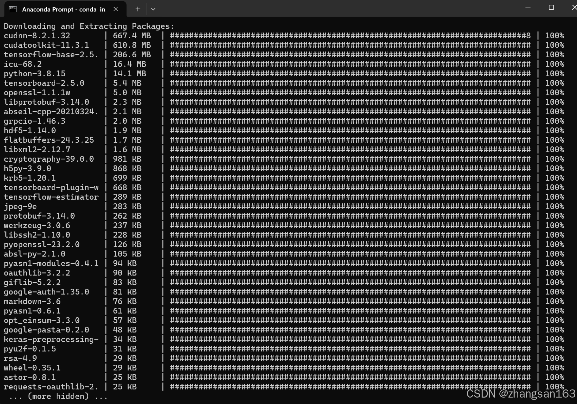Image resolution: width=577 pixels, height=404 pixels.
Task: Maximize the terminal window
Action: pyautogui.click(x=551, y=7)
